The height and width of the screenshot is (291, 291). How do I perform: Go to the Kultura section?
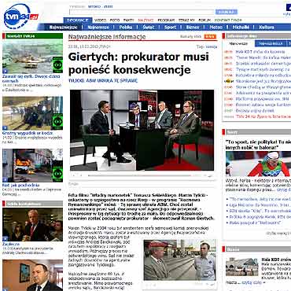coord(267,28)
